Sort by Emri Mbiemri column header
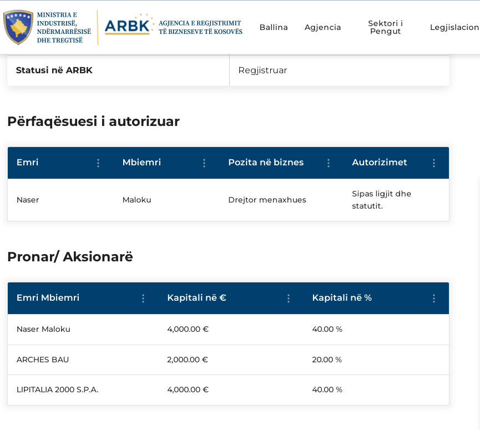This screenshot has height=430, width=480. (48, 298)
